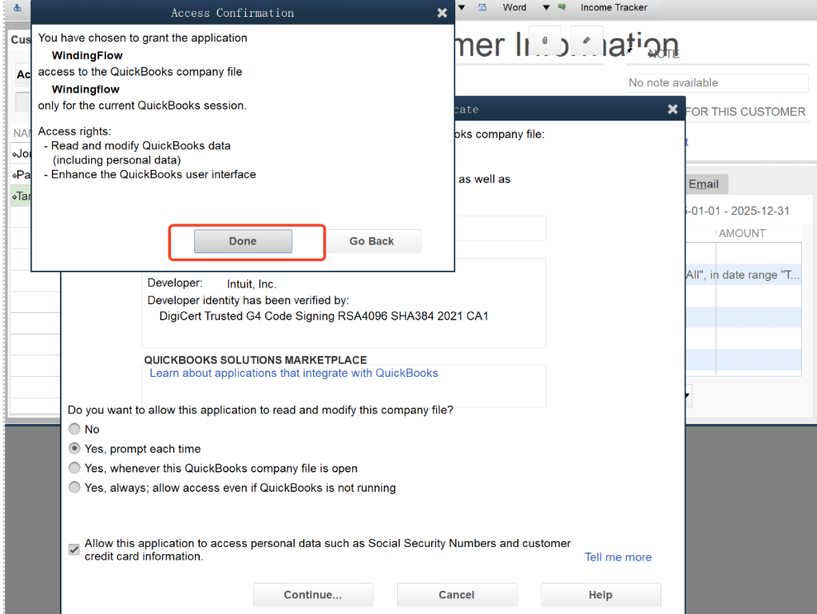Click the pencil edit icon
The height and width of the screenshot is (614, 817).
point(587,40)
